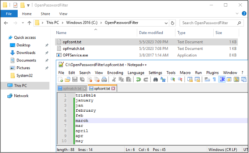Click the Windows 2016 (C:) breadcrumb

click(82, 22)
